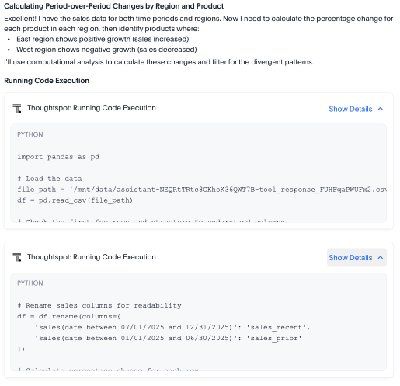Click PYTHON label in first code block
400x386 pixels.
[x=30, y=134]
